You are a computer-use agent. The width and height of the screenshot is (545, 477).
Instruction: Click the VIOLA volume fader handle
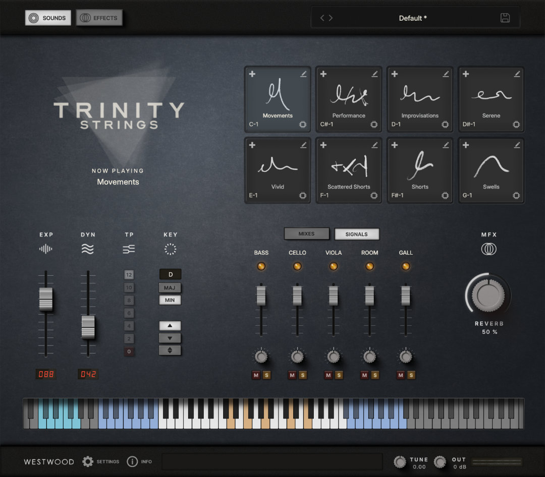tap(334, 295)
